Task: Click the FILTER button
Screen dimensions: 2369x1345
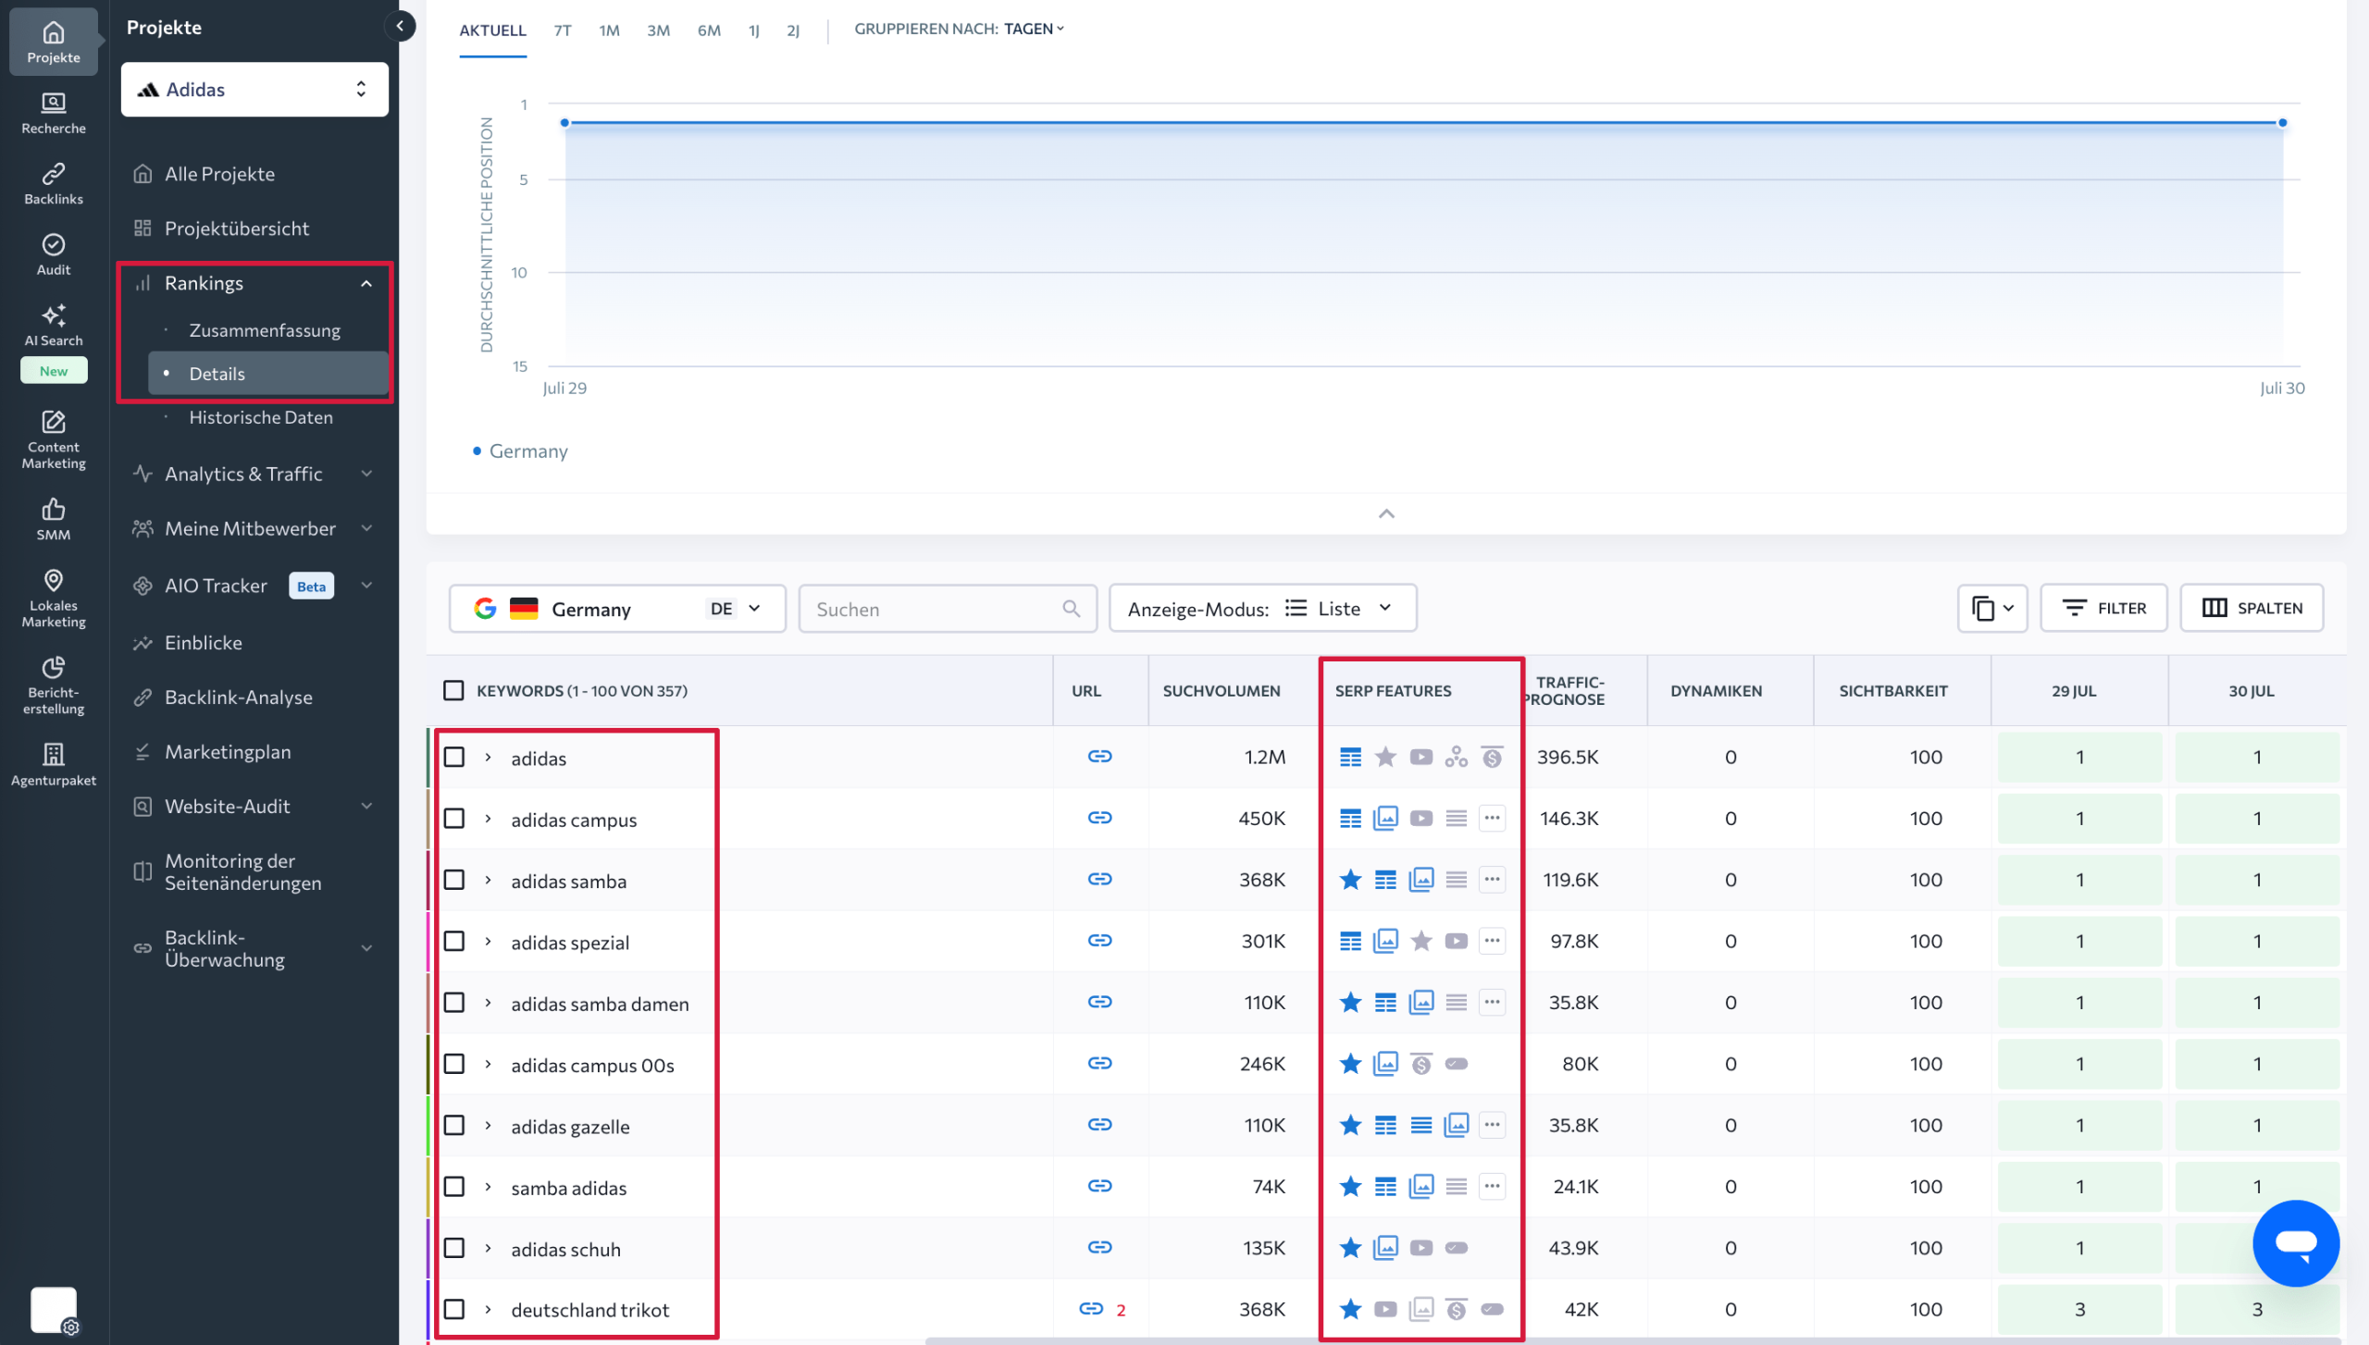Action: [x=2103, y=609]
